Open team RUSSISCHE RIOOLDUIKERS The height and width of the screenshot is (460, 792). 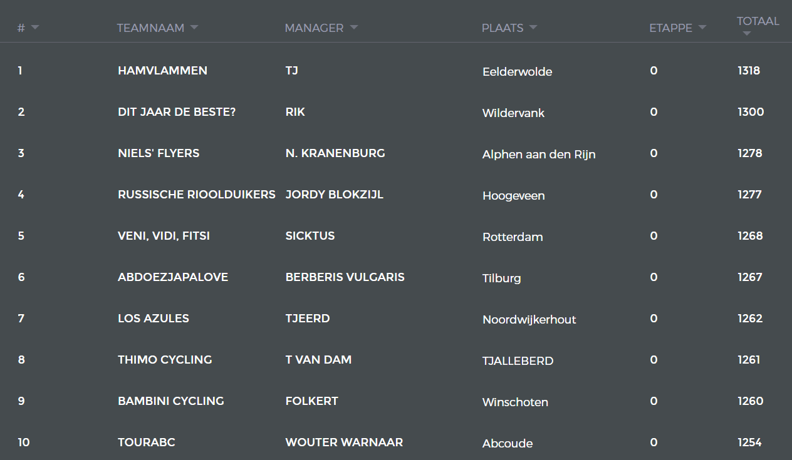click(x=197, y=195)
